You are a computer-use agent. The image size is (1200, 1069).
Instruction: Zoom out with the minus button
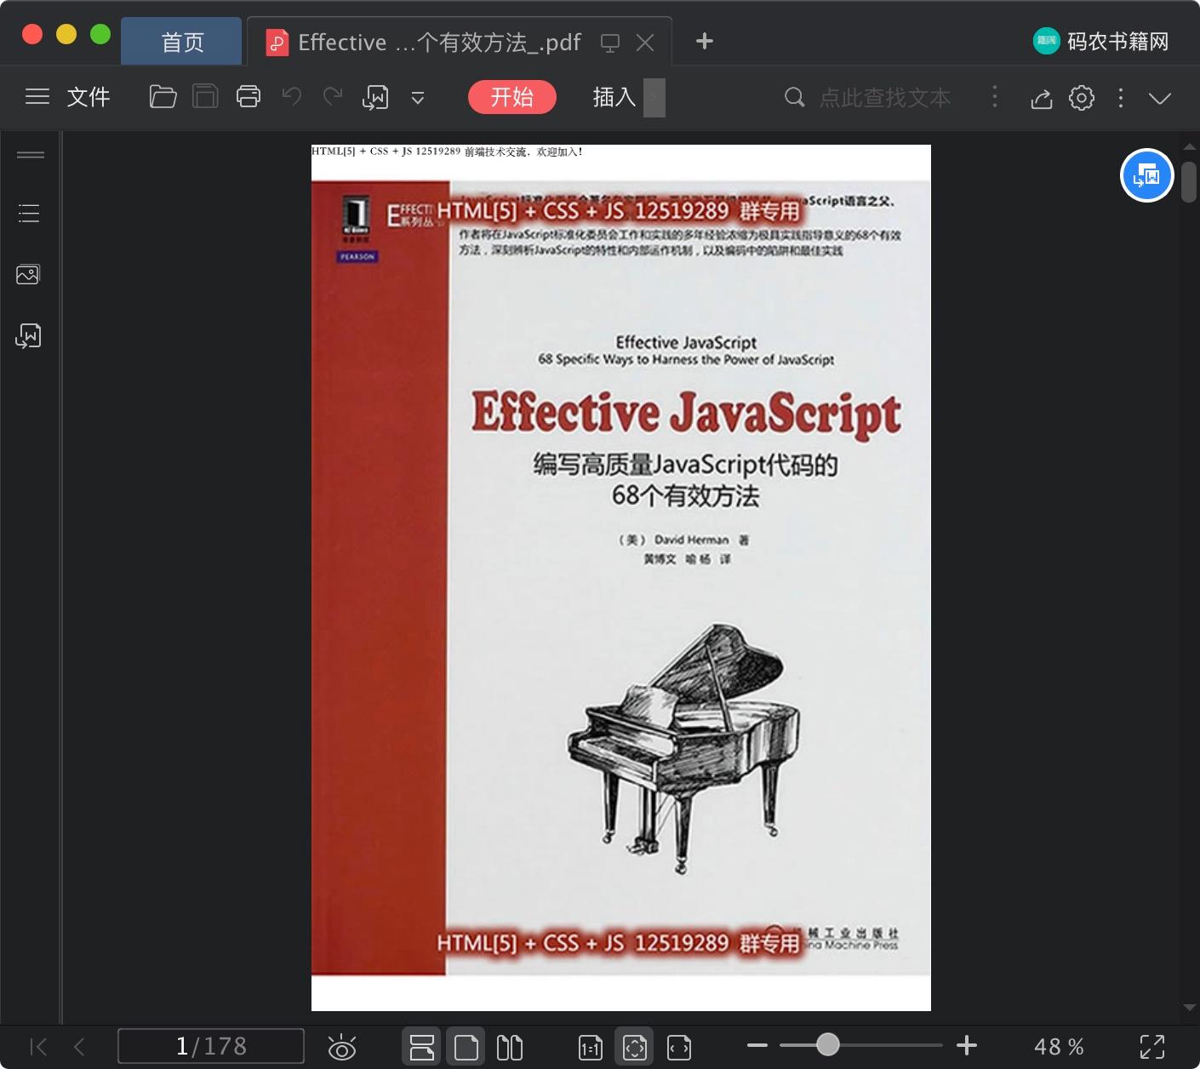(757, 1045)
